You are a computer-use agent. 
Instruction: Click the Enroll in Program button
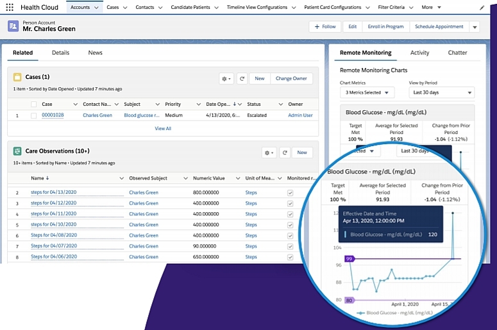pyautogui.click(x=385, y=27)
